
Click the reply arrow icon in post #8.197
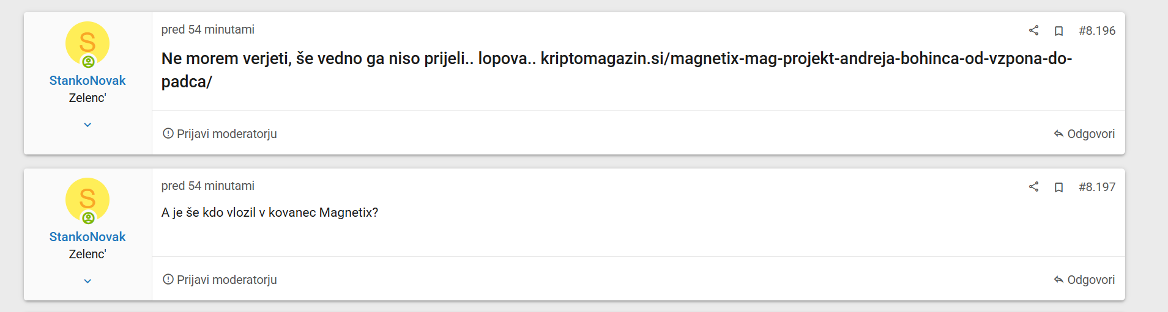coord(1058,280)
